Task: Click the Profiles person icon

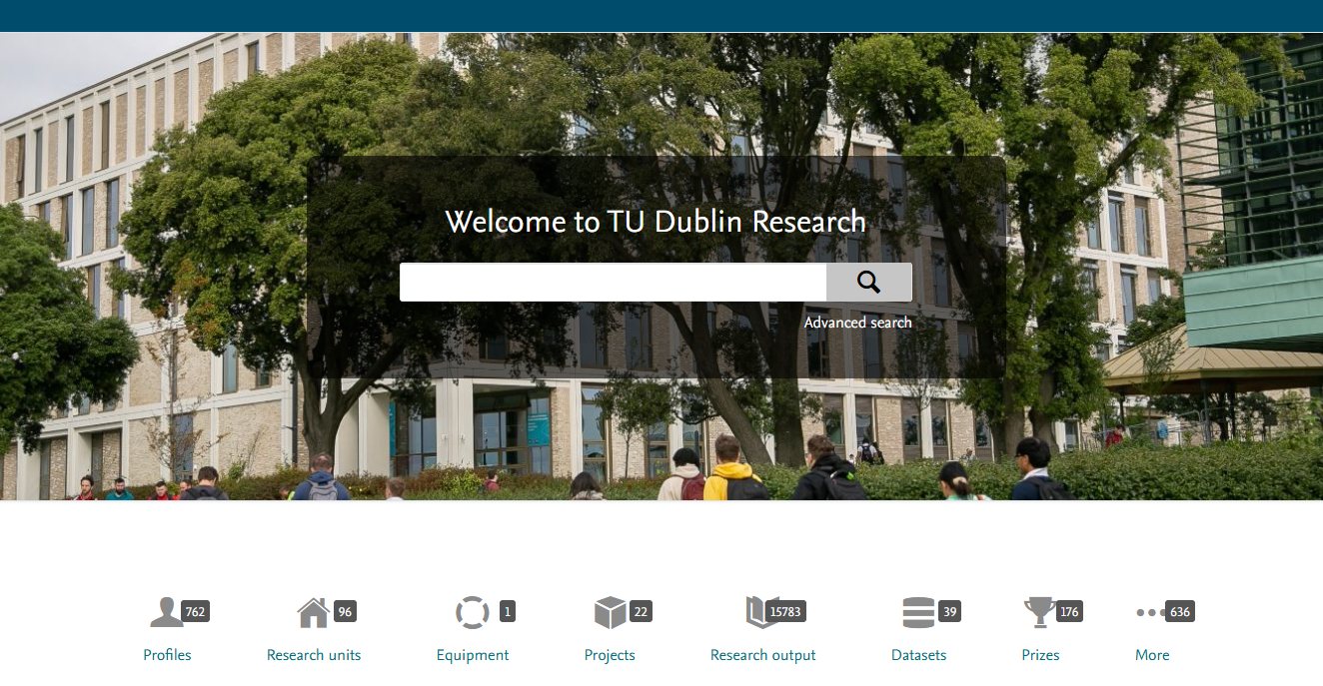Action: point(166,612)
